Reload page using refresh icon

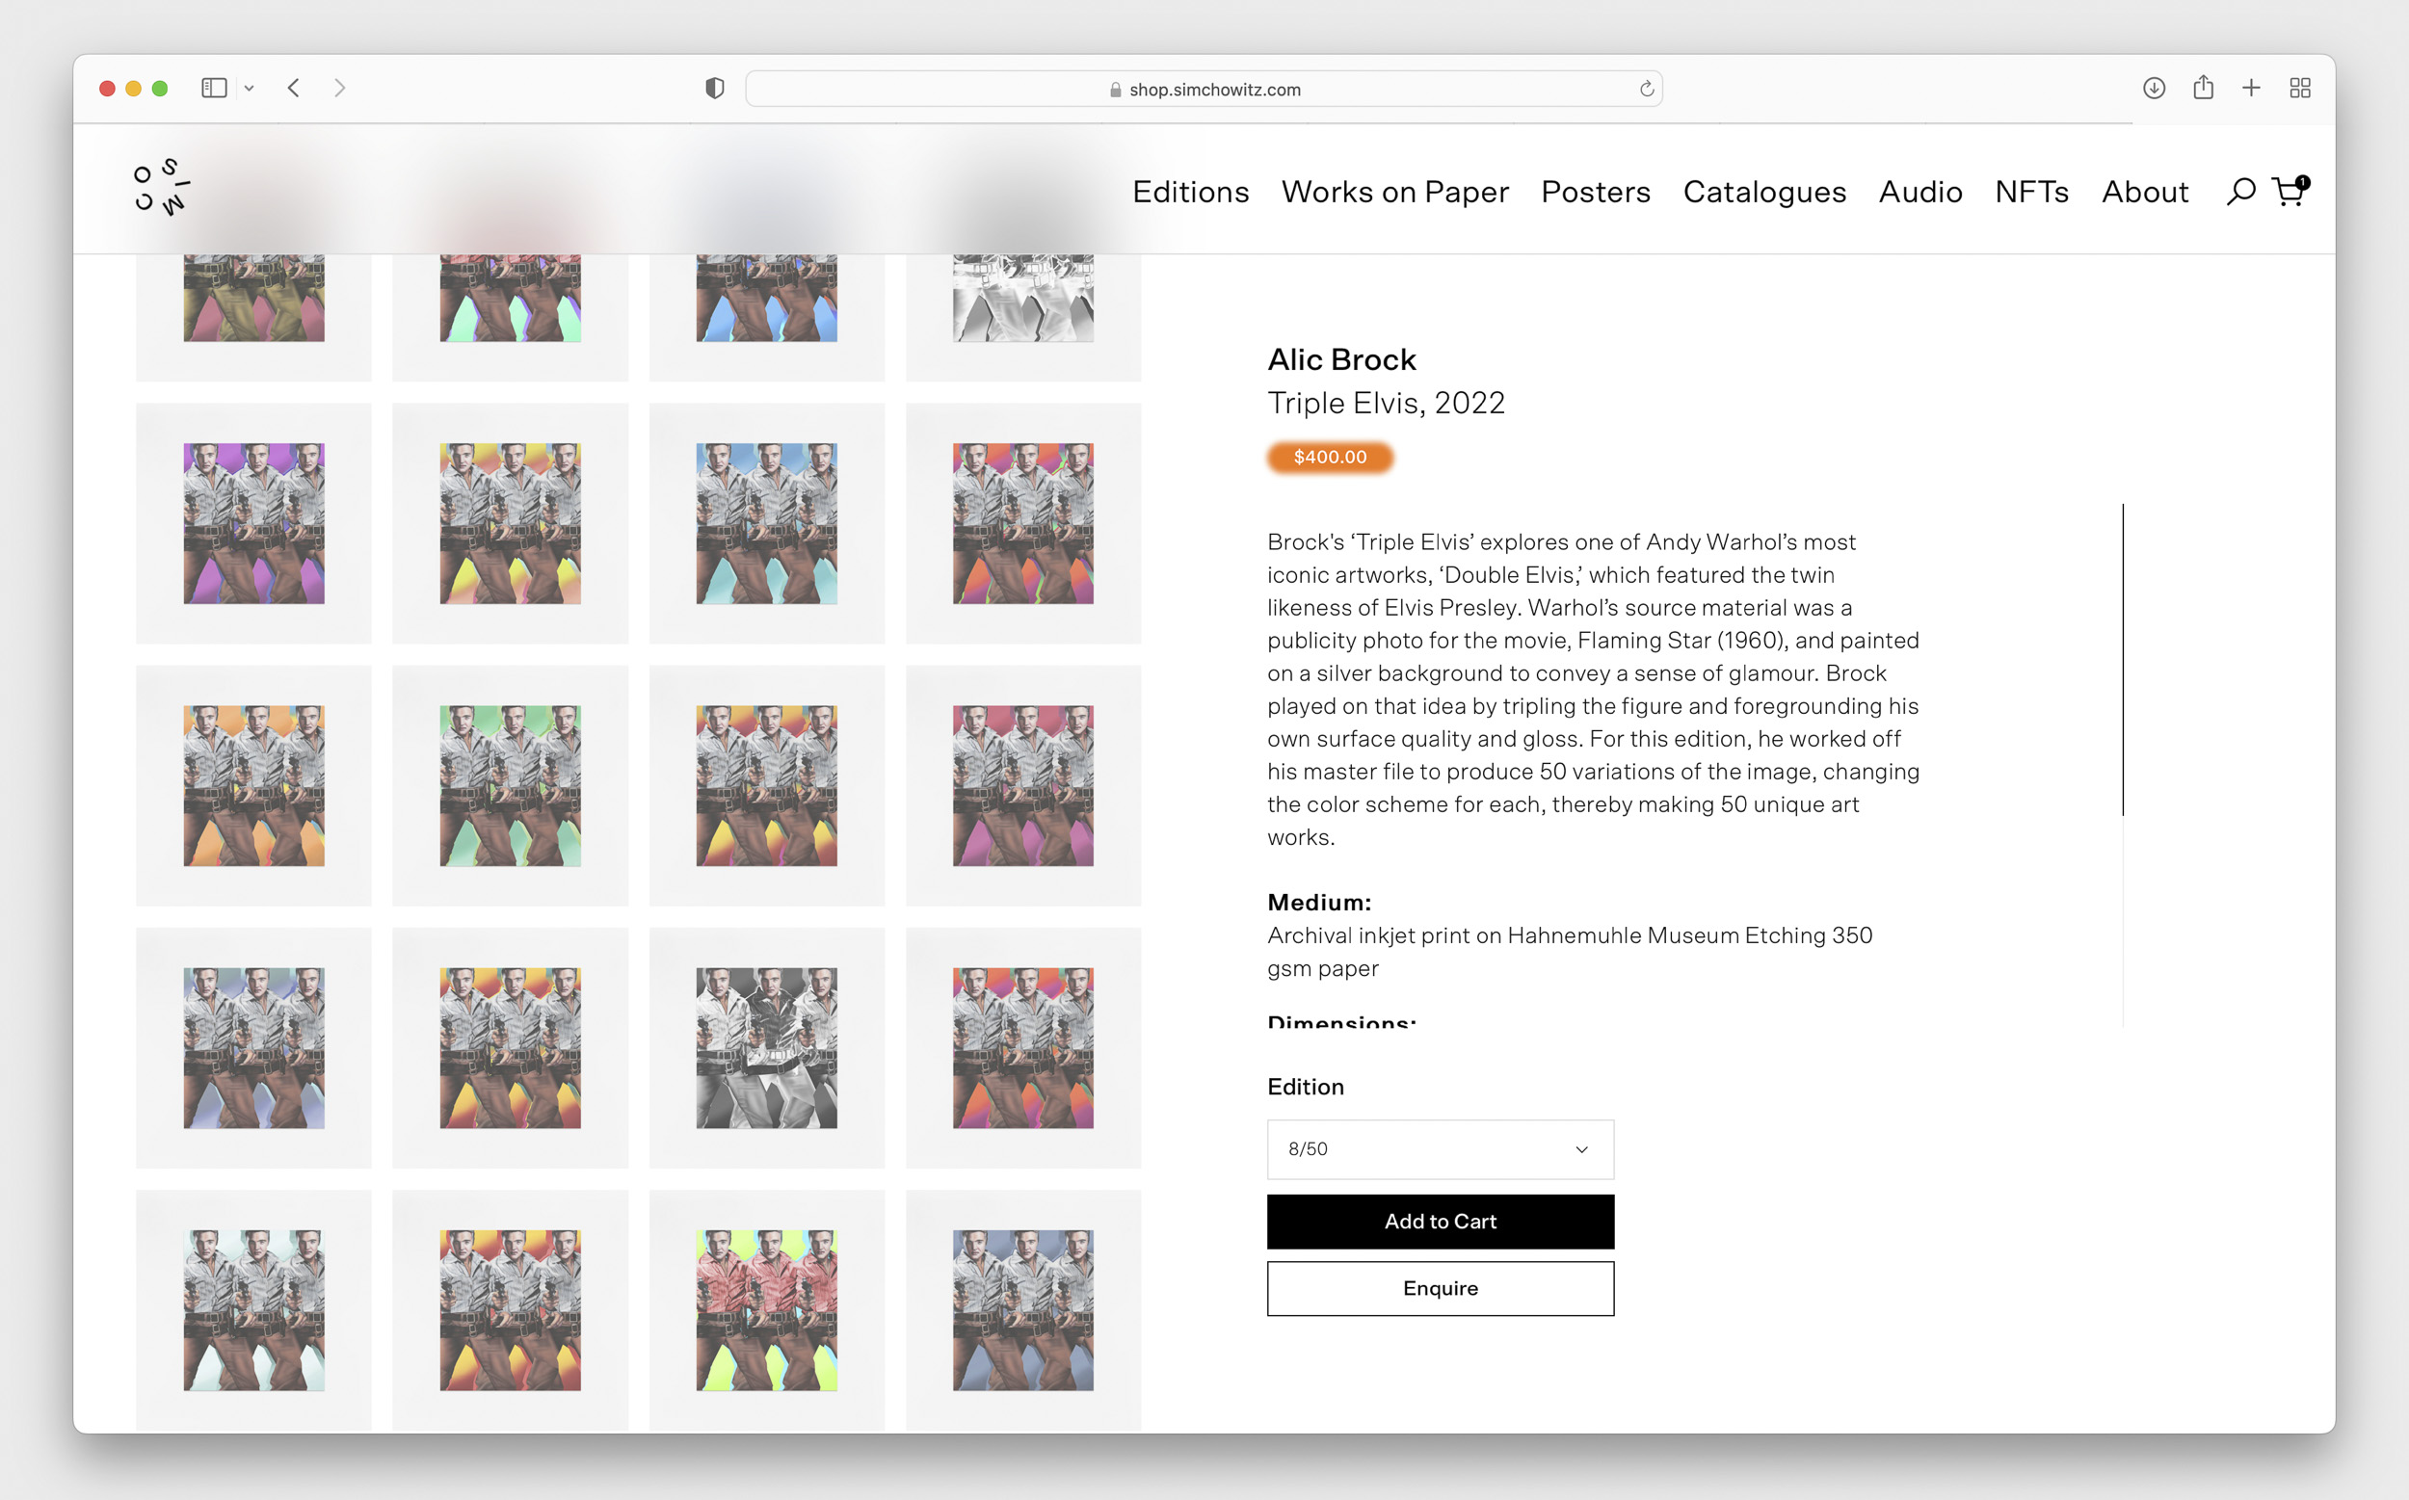click(1646, 90)
